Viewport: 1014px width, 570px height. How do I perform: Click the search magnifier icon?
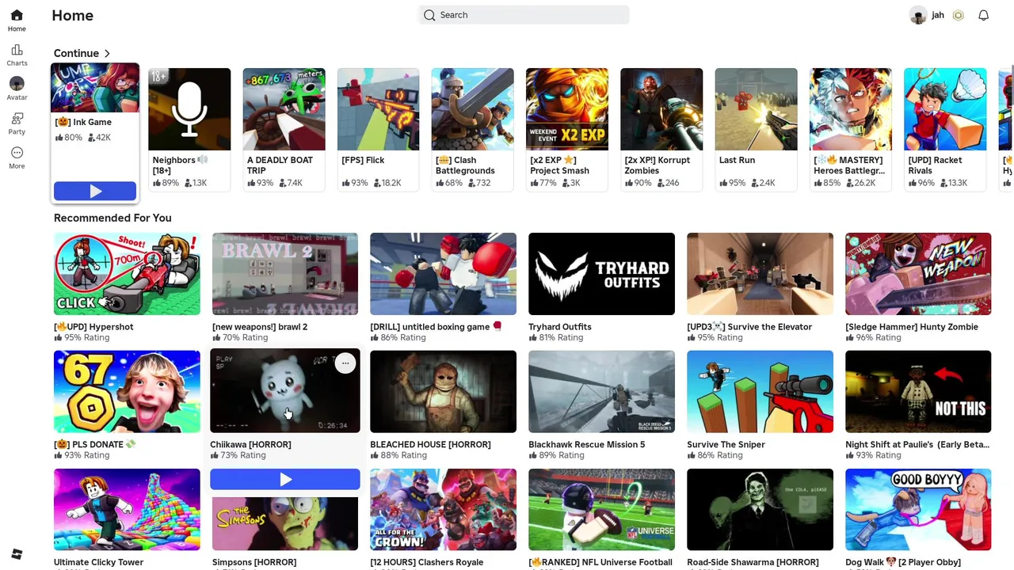pos(429,15)
